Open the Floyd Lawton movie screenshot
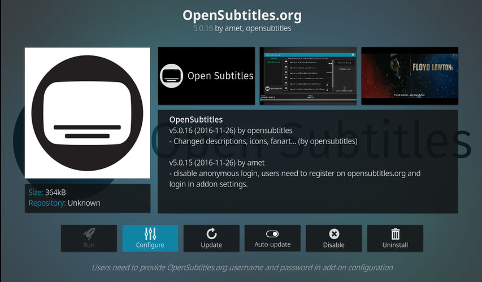This screenshot has width=482, height=282. [410, 76]
